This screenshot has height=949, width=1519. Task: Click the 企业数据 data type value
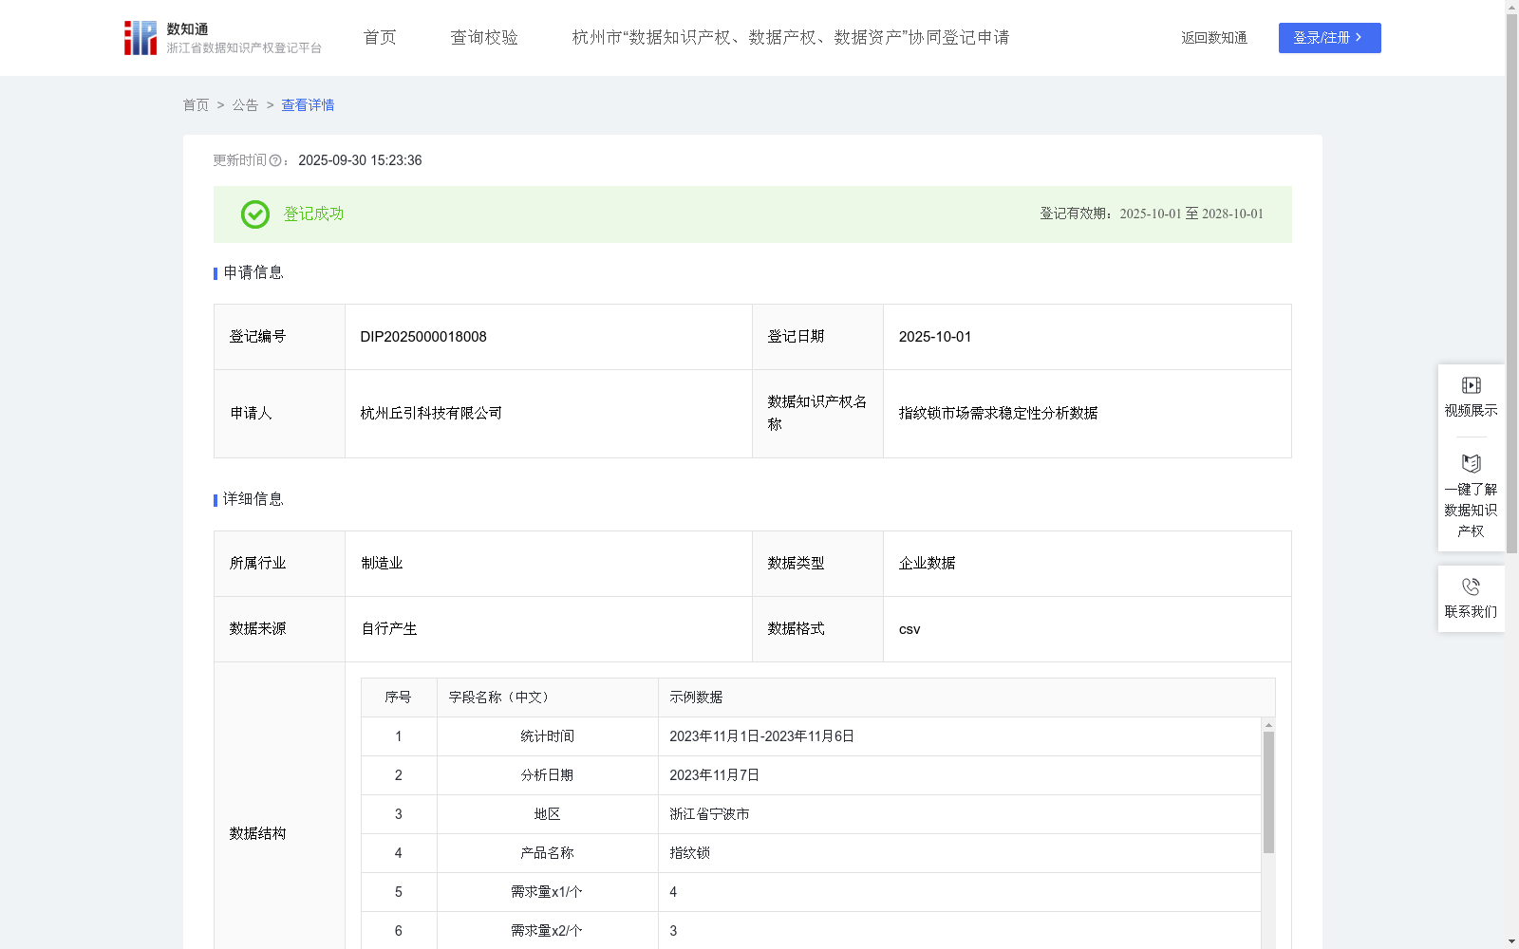pos(927,564)
